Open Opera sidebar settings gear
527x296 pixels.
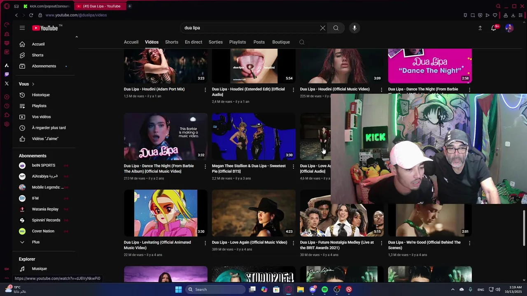(x=7, y=124)
